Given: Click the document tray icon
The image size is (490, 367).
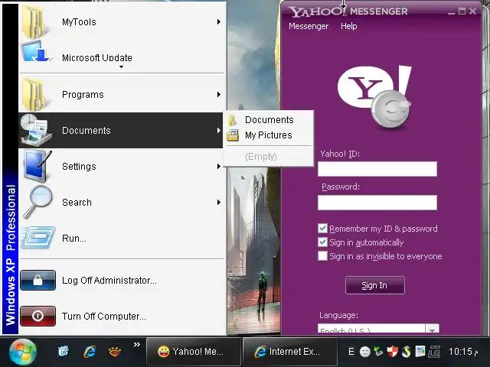Looking at the screenshot, I should point(420,352).
